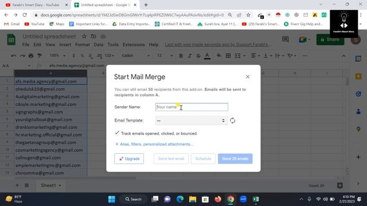Viewport: 367px width, 206px height.
Task: Click the Undo icon in toolbar
Action: (14, 56)
